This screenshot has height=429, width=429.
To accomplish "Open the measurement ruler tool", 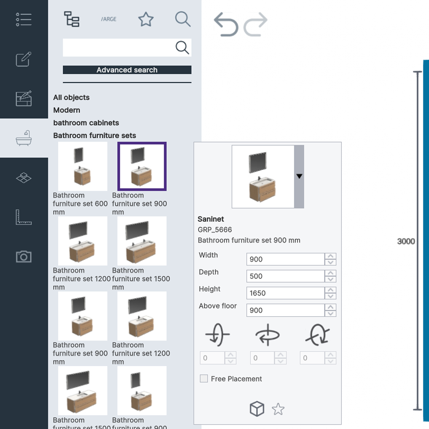I will [24, 217].
